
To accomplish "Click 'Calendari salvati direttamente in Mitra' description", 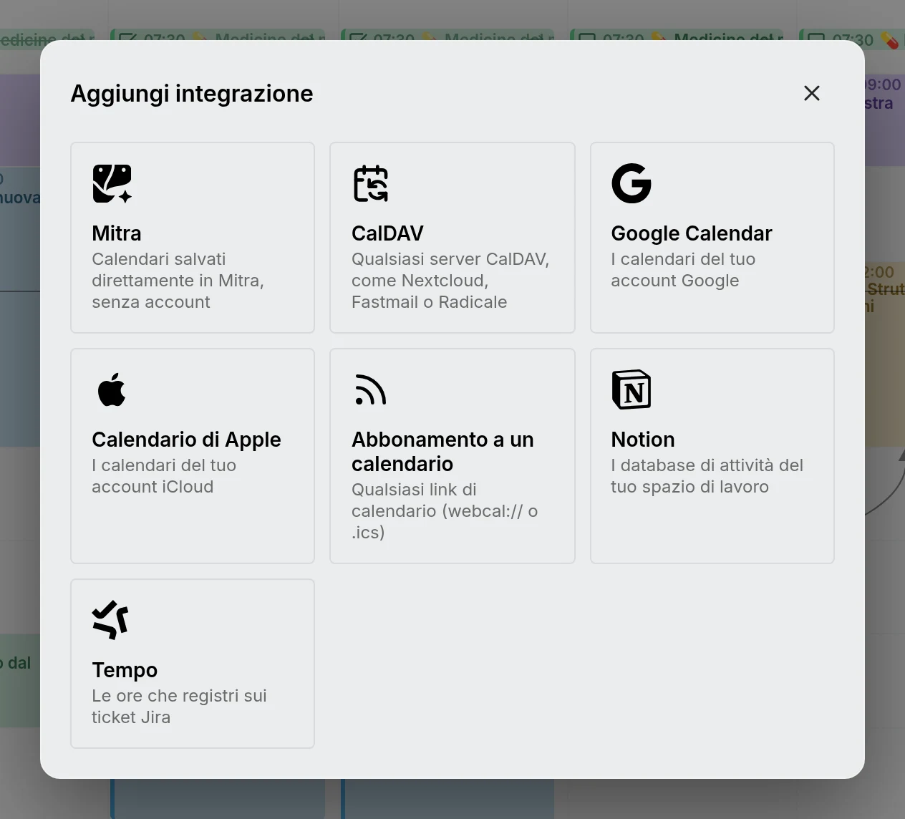I will click(x=178, y=281).
